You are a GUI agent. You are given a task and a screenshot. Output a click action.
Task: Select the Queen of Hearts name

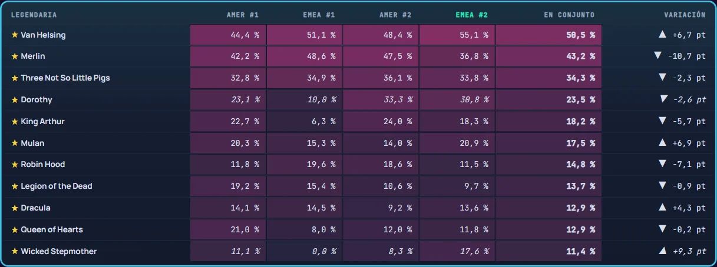(52, 230)
